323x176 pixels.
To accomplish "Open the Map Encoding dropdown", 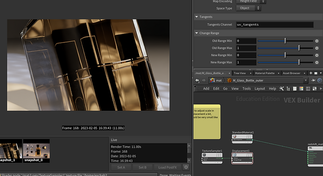I will [251, 1].
